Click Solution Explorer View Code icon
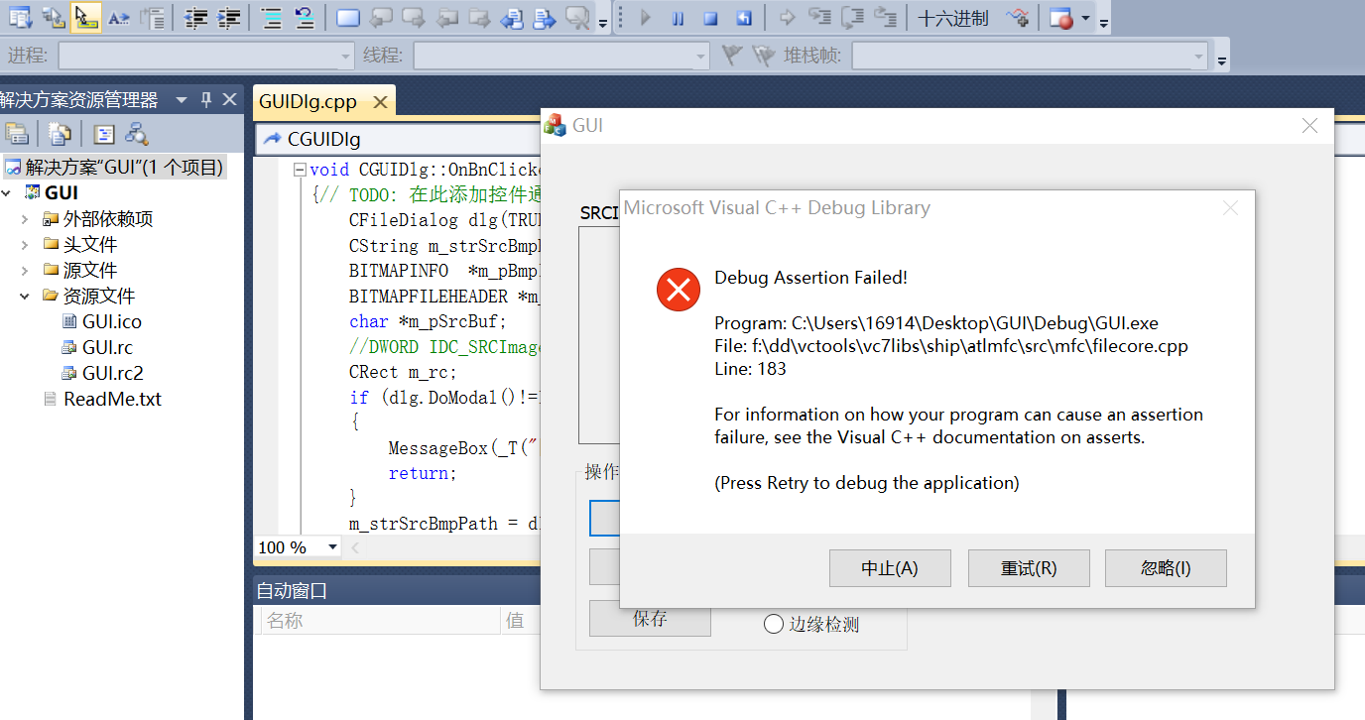This screenshot has width=1365, height=720. pos(104,134)
